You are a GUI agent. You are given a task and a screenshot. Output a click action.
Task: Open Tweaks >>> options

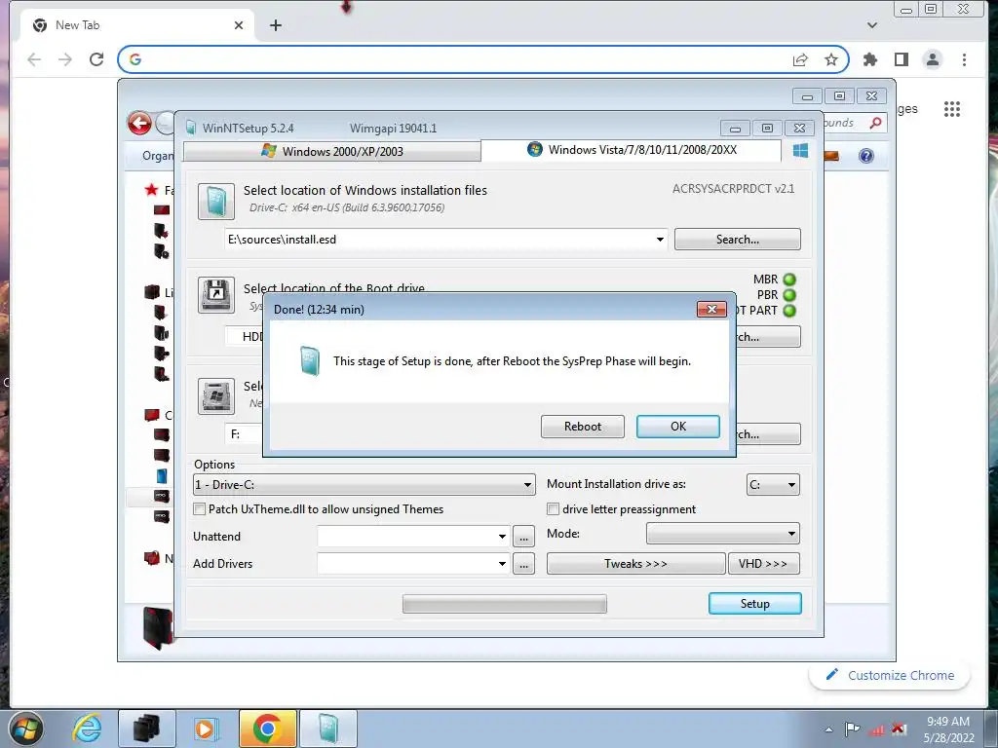(635, 564)
